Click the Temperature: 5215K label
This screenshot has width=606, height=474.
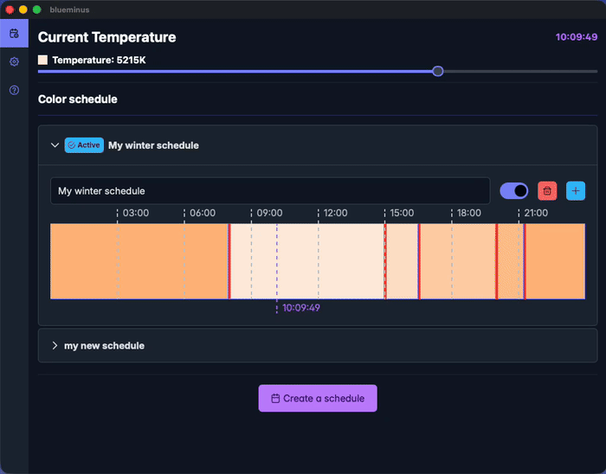[x=99, y=60]
